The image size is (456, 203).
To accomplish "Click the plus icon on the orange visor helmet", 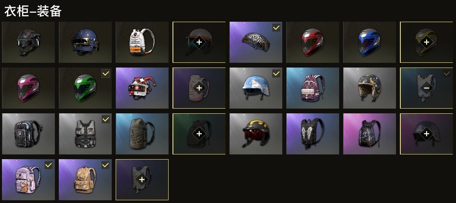I will [199, 42].
